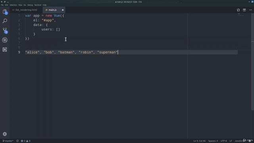Open the Extensions view in activity bar
Screen dimensions: 254x143
coord(5,49)
